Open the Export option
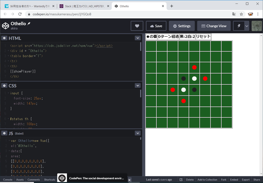The height and width of the screenshot is (183, 263). pyautogui.click(x=245, y=179)
